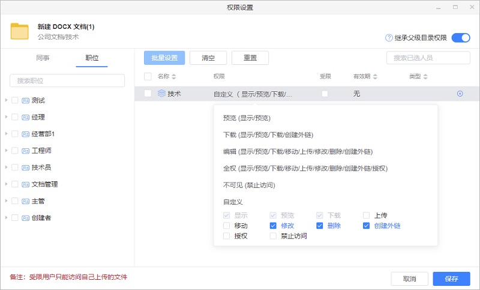Click the 无 validity value for 技术

pyautogui.click(x=356, y=94)
